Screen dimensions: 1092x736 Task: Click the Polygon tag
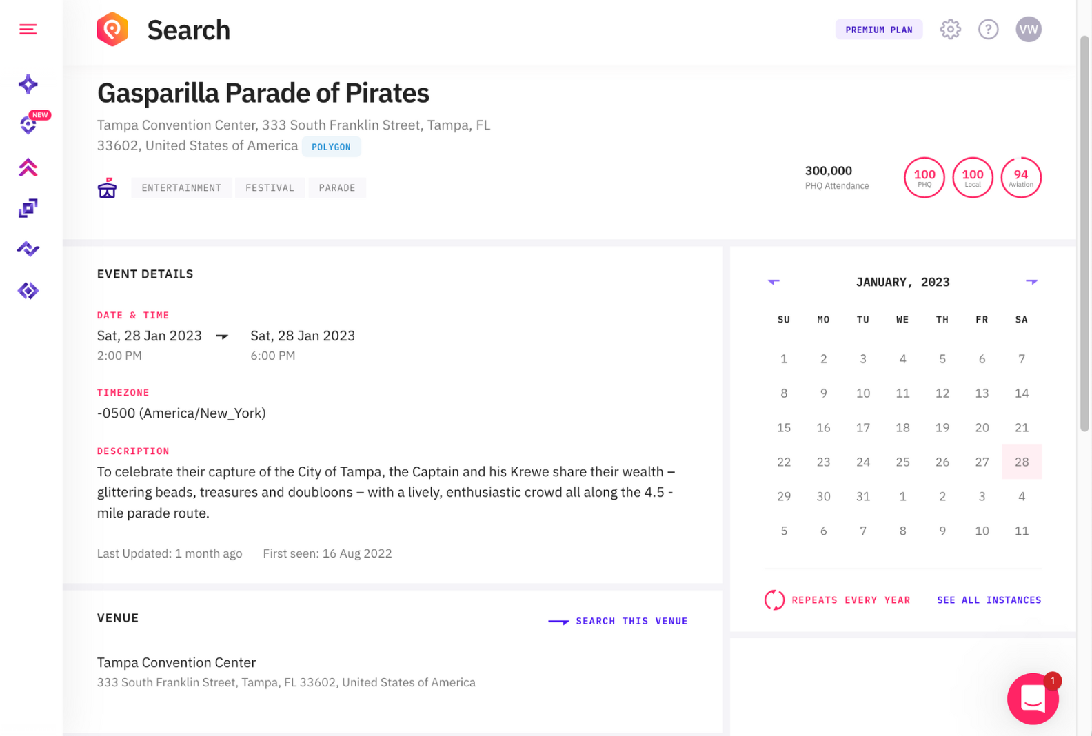331,147
